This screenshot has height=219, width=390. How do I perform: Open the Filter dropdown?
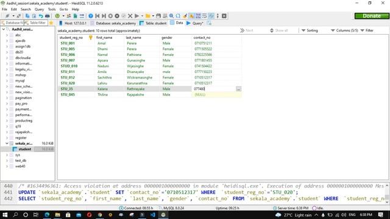(367, 30)
